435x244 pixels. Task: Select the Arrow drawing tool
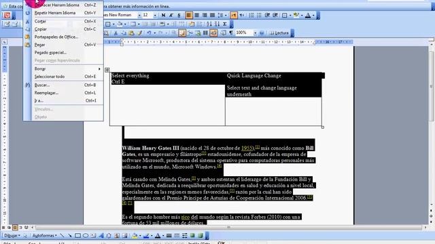click(x=70, y=236)
